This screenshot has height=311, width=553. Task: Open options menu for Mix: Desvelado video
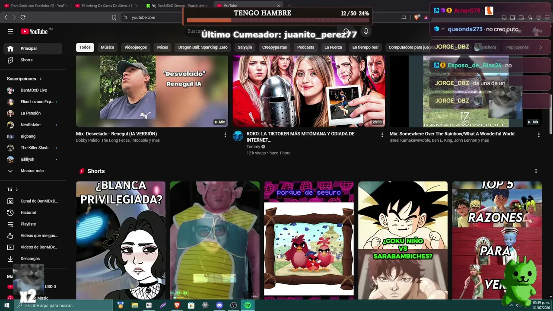tap(225, 135)
